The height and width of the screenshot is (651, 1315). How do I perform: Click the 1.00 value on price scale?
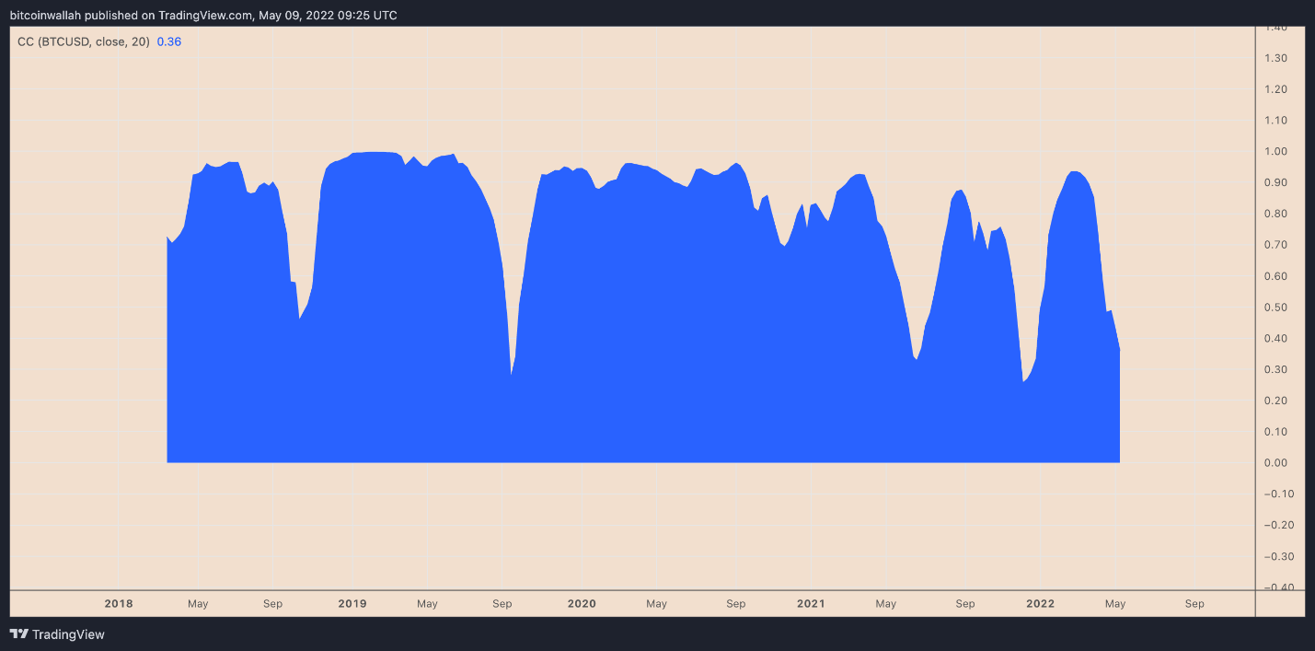click(x=1275, y=151)
